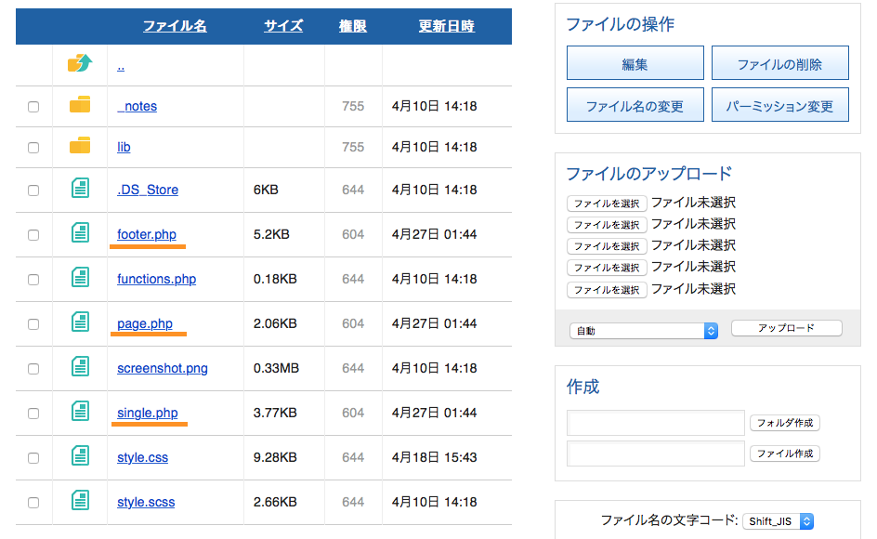
Task: Click the functions.php file icon
Action: (x=80, y=277)
